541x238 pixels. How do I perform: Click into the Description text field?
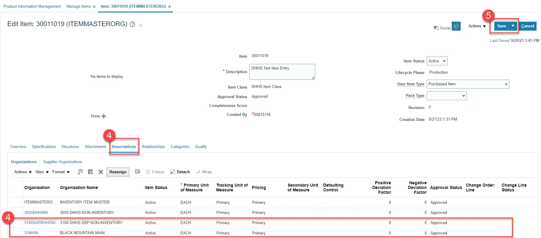[x=282, y=72]
